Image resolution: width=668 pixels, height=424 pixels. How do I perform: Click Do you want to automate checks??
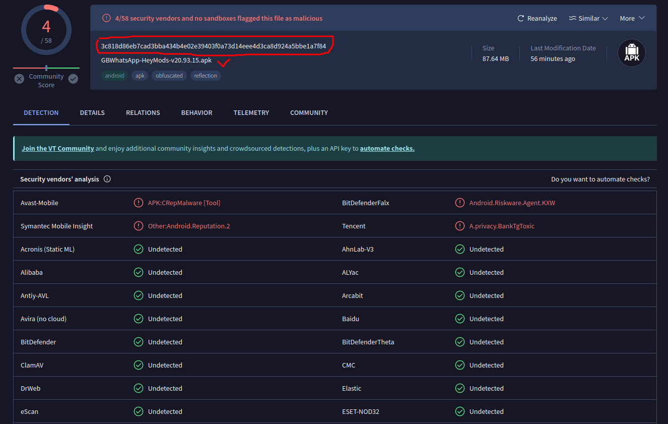600,179
